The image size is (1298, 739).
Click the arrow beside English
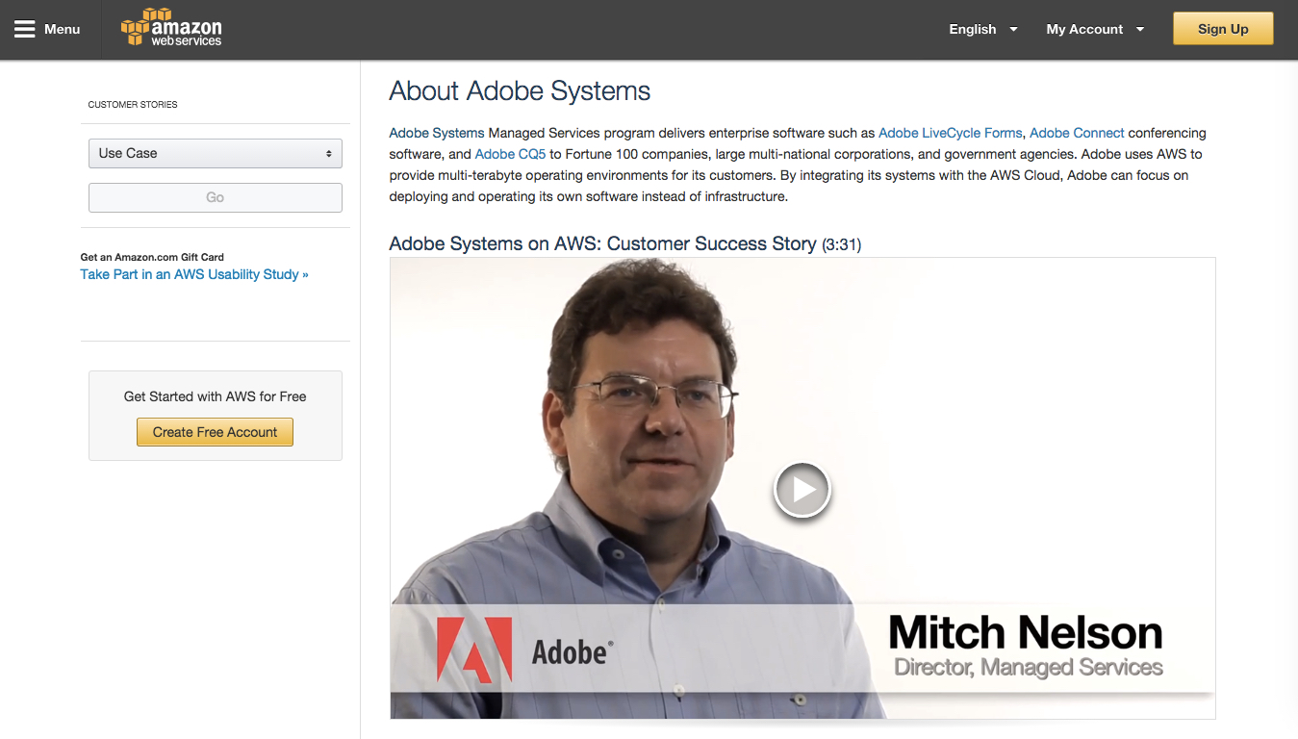tap(1013, 29)
